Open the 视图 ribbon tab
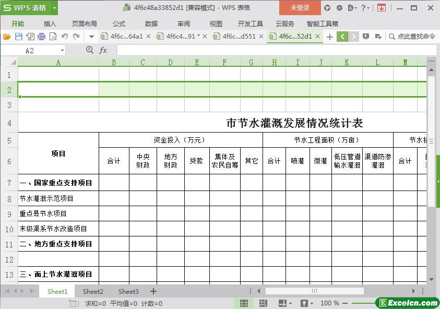 [216, 23]
